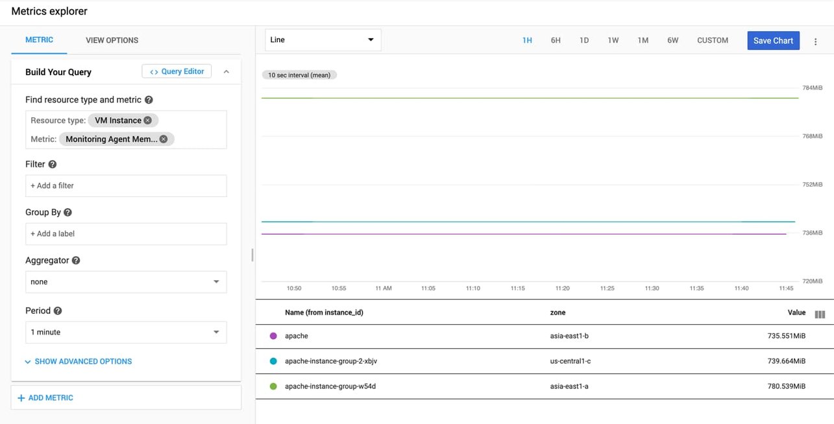Click the 739.664MiB value

[786, 361]
